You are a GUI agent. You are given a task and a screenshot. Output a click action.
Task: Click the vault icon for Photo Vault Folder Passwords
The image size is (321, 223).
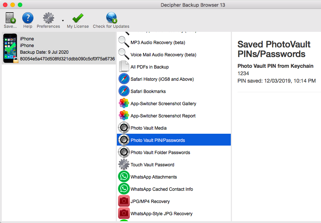click(x=124, y=152)
